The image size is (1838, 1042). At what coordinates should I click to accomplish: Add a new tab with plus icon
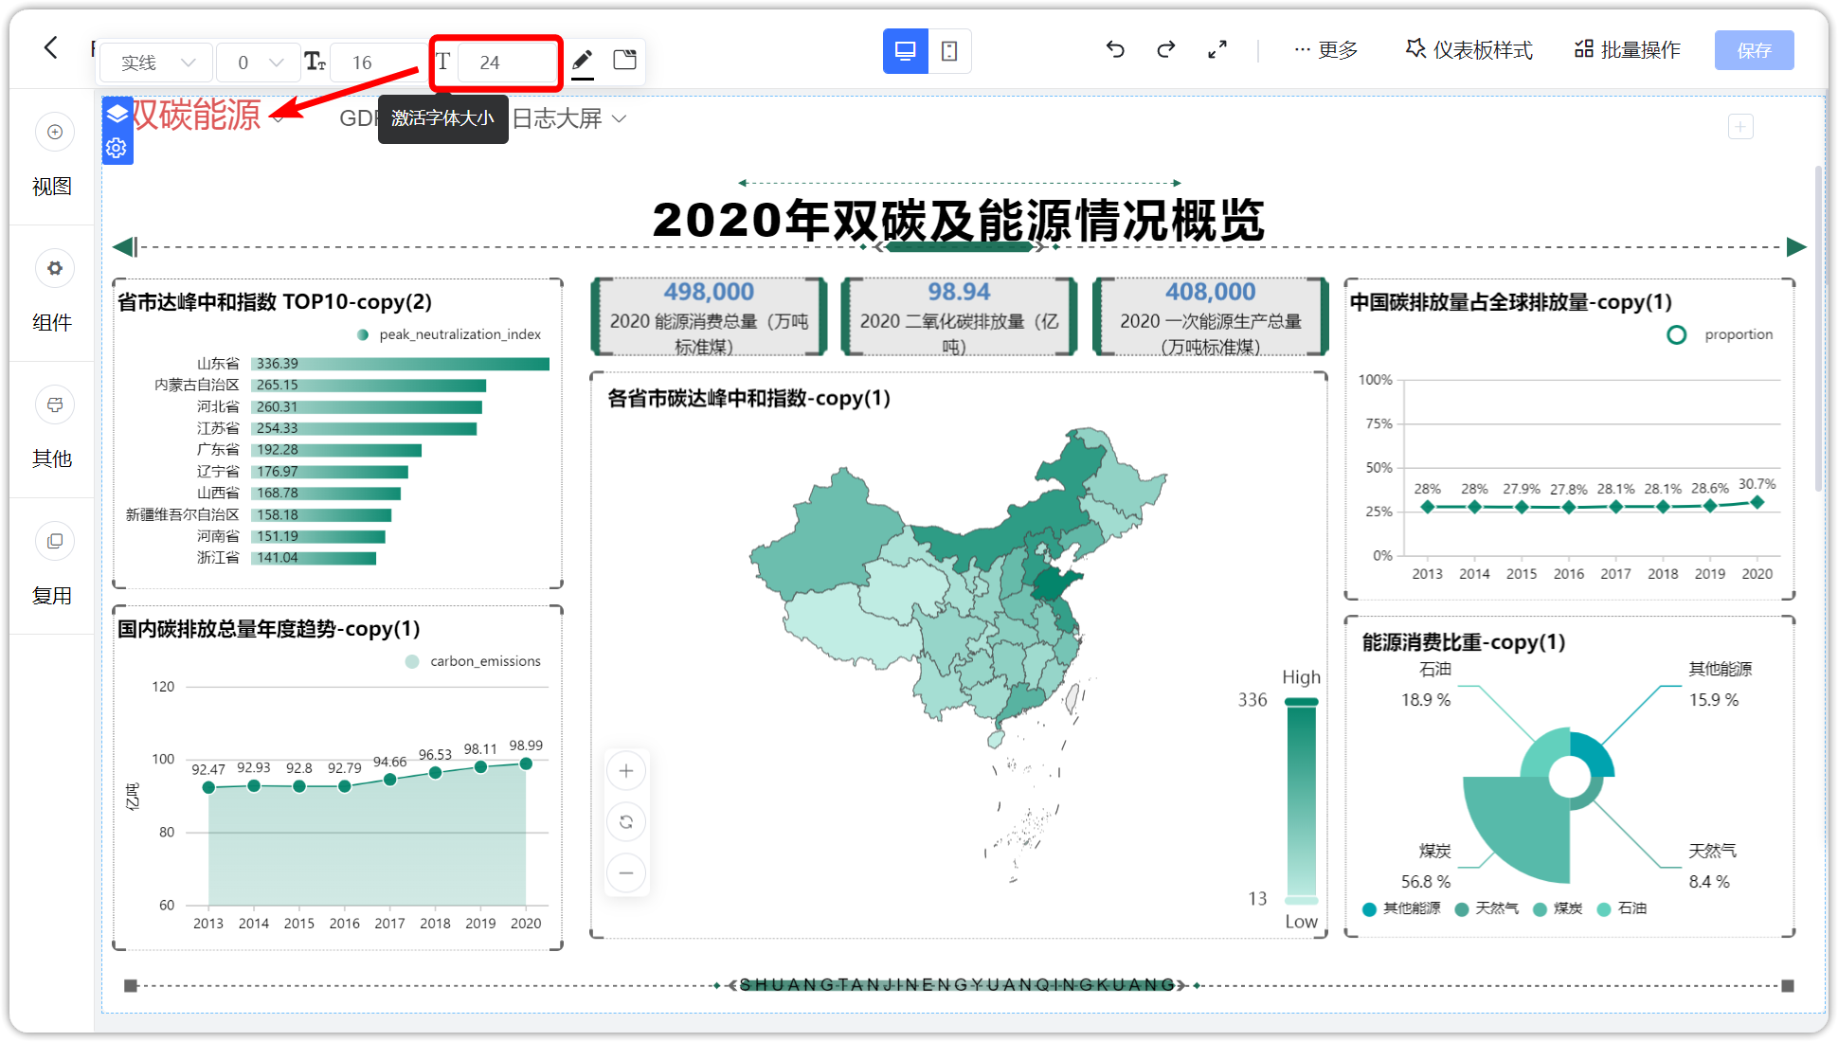[x=1740, y=126]
